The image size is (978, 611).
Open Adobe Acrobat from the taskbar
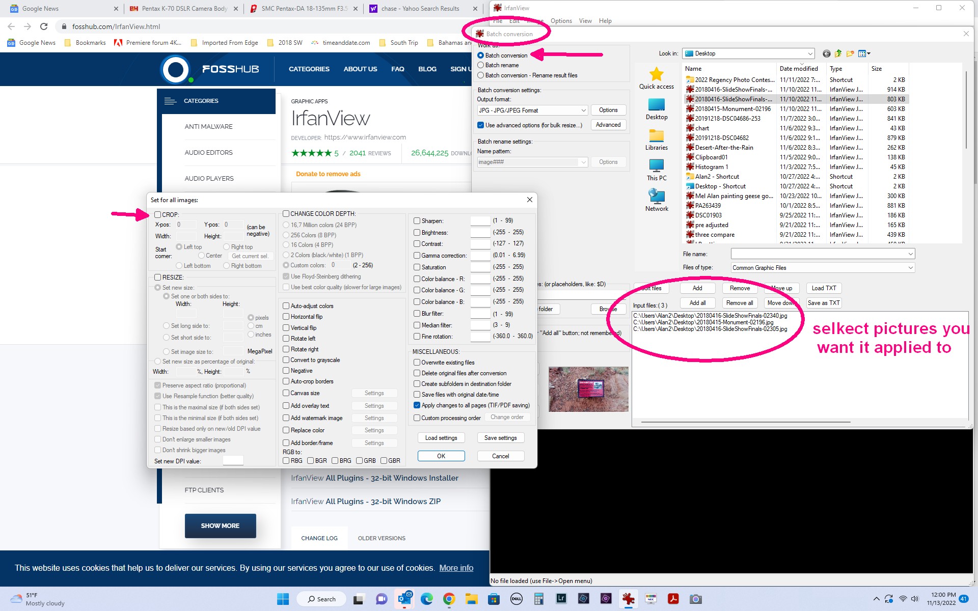tap(673, 599)
